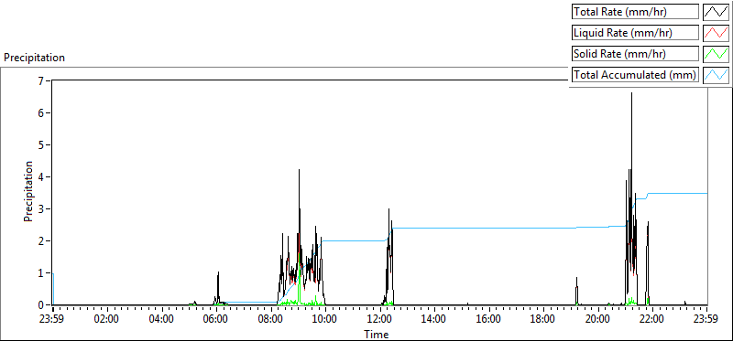This screenshot has width=733, height=341.
Task: Click the 18:00 time axis tick label
Action: [x=543, y=320]
